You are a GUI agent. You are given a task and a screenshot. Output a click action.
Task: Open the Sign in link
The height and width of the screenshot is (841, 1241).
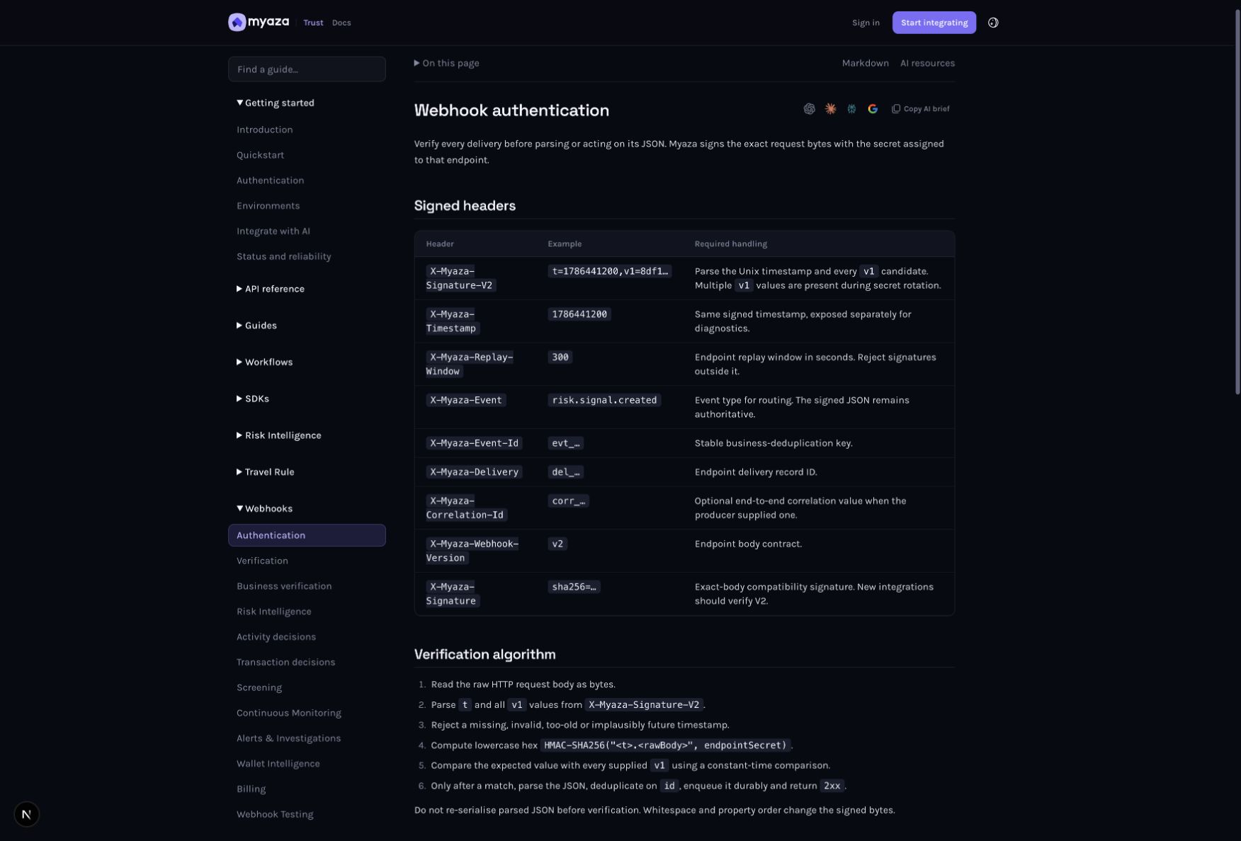click(866, 23)
